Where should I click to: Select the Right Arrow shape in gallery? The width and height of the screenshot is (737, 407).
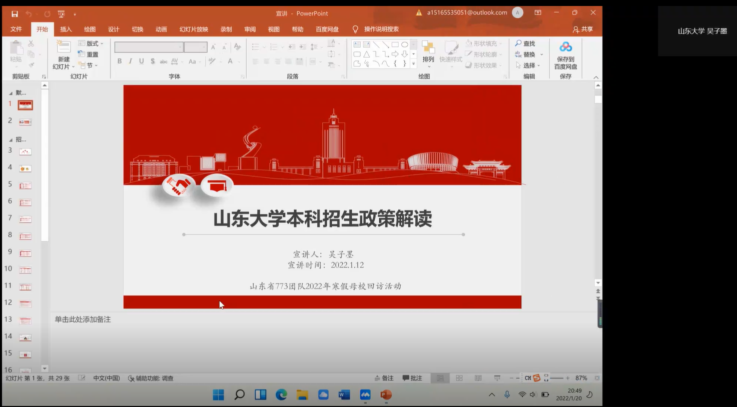click(395, 54)
